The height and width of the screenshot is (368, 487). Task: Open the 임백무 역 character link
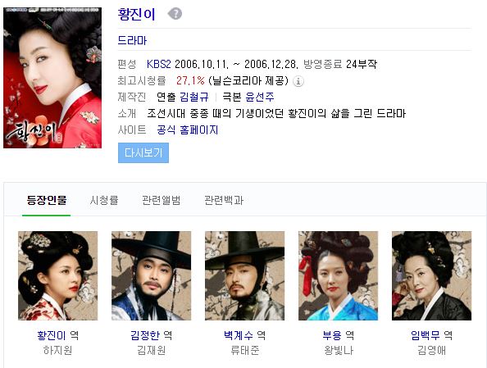(431, 335)
